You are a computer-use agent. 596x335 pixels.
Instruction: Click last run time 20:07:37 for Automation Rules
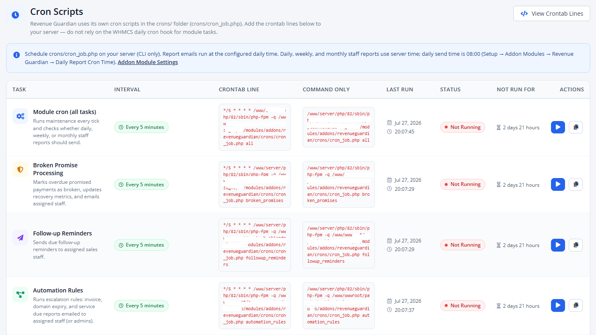coord(404,310)
